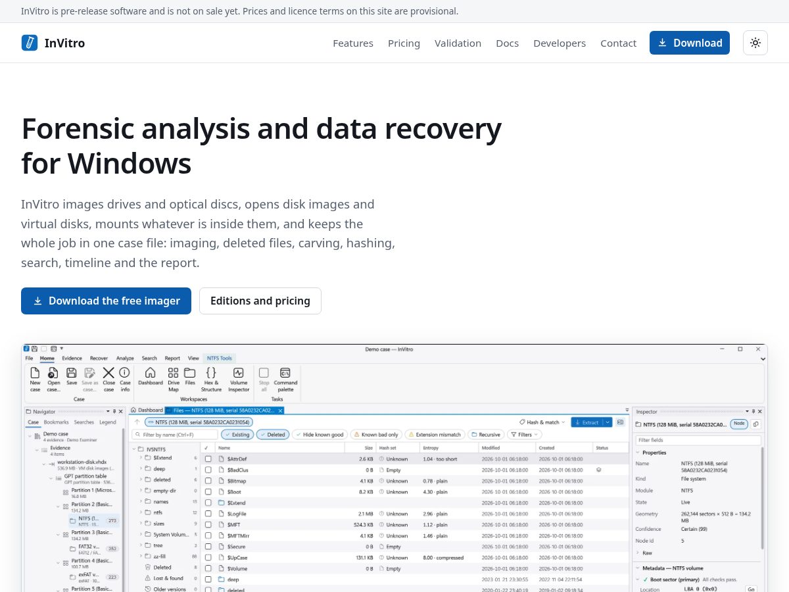Open the NTFS Tools ribbon tab
Viewport: 789px width, 592px height.
pyautogui.click(x=219, y=358)
